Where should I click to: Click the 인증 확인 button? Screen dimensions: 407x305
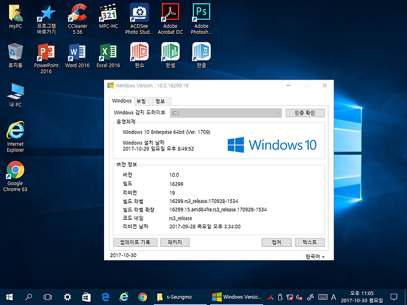point(305,113)
